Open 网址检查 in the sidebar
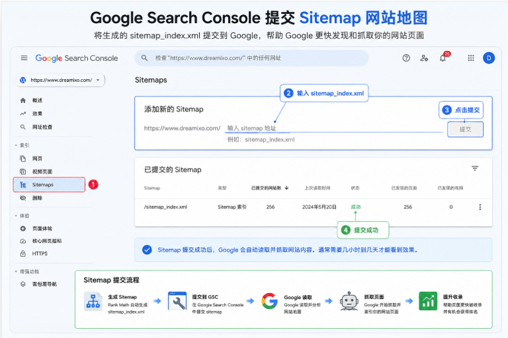 pos(42,127)
